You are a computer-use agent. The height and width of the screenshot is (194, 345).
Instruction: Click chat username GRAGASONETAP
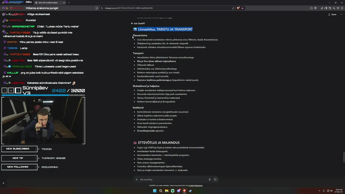click(x=23, y=27)
